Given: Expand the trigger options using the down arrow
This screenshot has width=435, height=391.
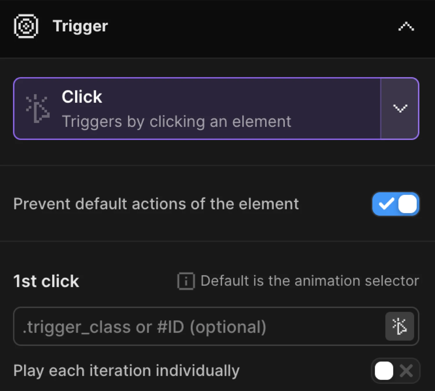Looking at the screenshot, I should point(400,109).
